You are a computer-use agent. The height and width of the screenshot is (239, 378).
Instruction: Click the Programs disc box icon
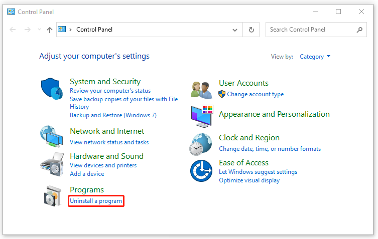[53, 196]
